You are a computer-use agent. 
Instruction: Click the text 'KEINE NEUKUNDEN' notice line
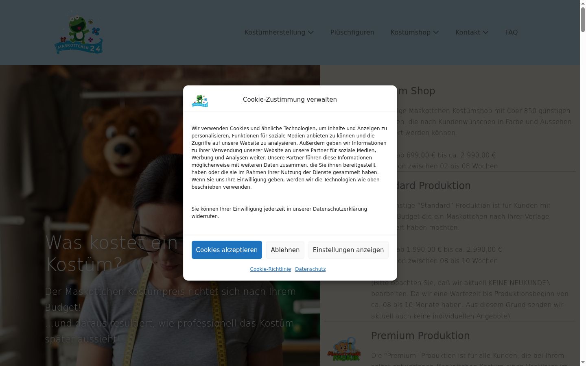tap(461, 283)
